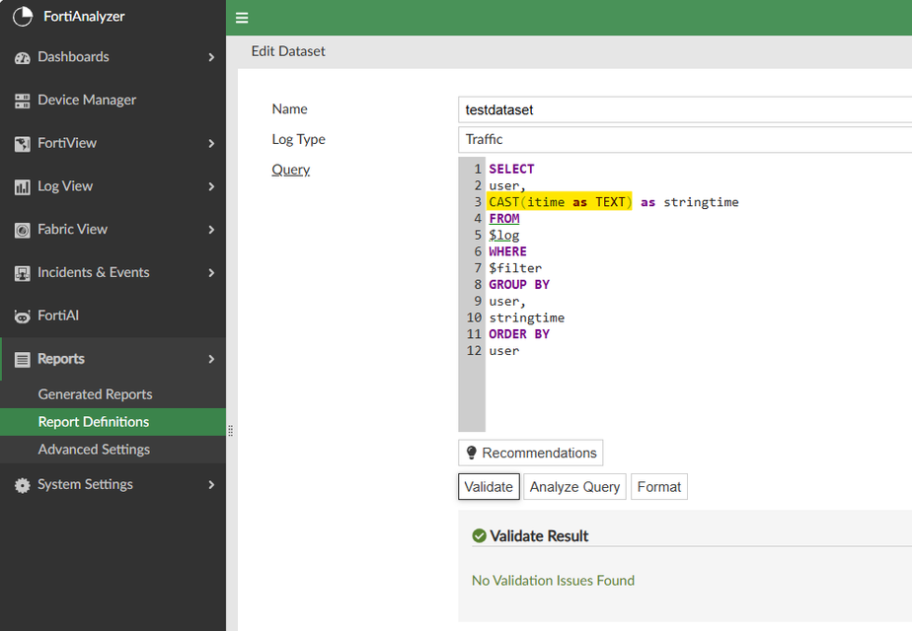The width and height of the screenshot is (912, 631).
Task: Expand the Dashboards menu chevron
Action: [x=211, y=57]
